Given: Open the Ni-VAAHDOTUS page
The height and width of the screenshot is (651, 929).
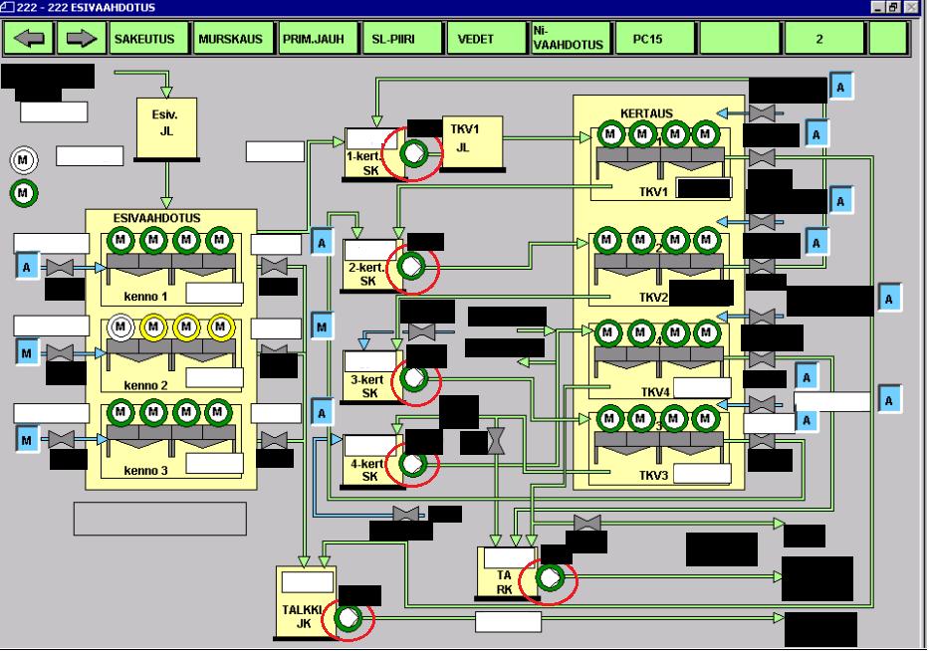Looking at the screenshot, I should (570, 39).
